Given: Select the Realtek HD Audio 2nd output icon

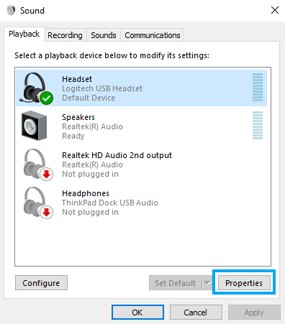Looking at the screenshot, I should pyautogui.click(x=37, y=165).
